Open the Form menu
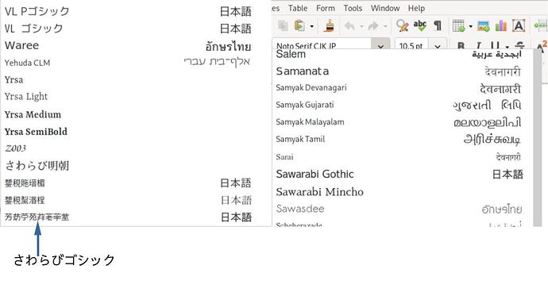The image size is (548, 292). pos(326,8)
